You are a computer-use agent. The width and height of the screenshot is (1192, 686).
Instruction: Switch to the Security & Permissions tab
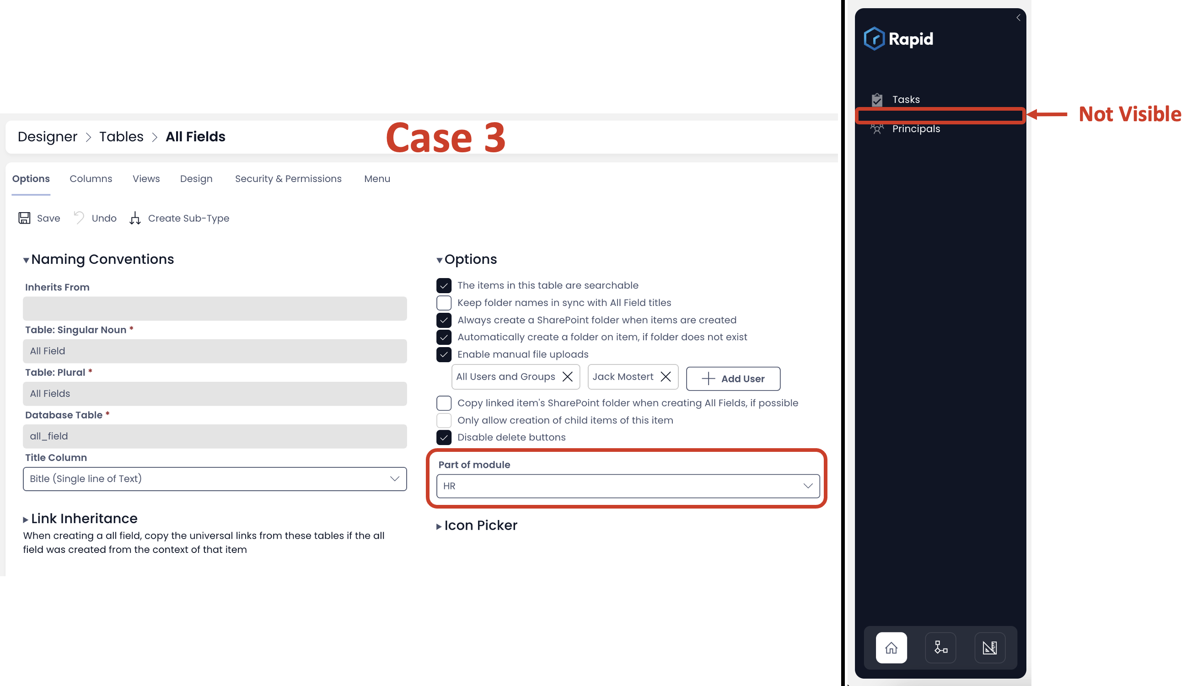(x=288, y=178)
